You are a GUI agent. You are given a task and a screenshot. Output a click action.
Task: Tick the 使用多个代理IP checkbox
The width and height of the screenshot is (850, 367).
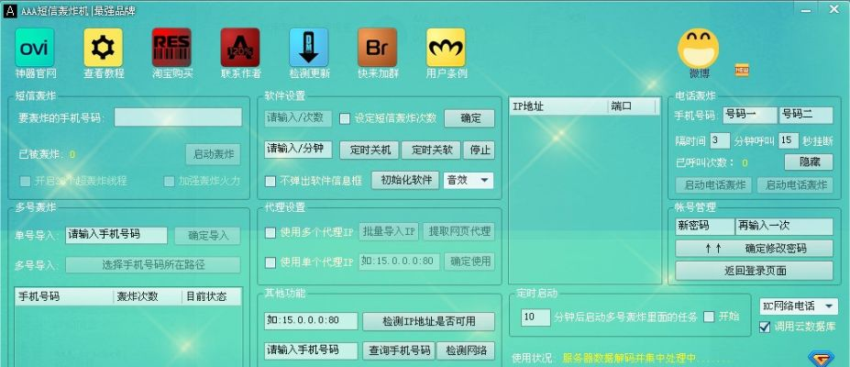pyautogui.click(x=270, y=232)
